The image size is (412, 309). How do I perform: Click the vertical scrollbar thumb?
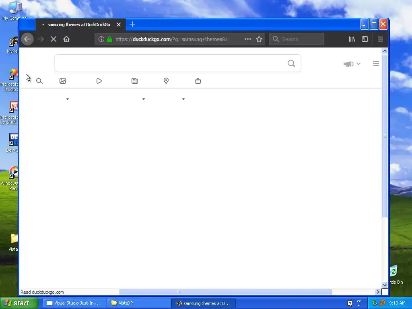(x=385, y=136)
